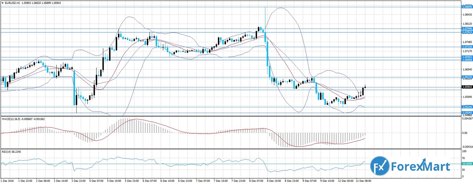Select the 1.06276 horizontal level tag
The image size is (473, 184).
click(x=466, y=77)
